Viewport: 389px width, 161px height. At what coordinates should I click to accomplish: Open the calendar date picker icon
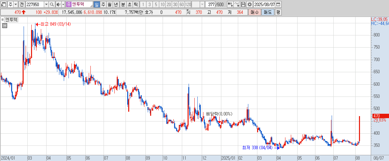[278, 4]
